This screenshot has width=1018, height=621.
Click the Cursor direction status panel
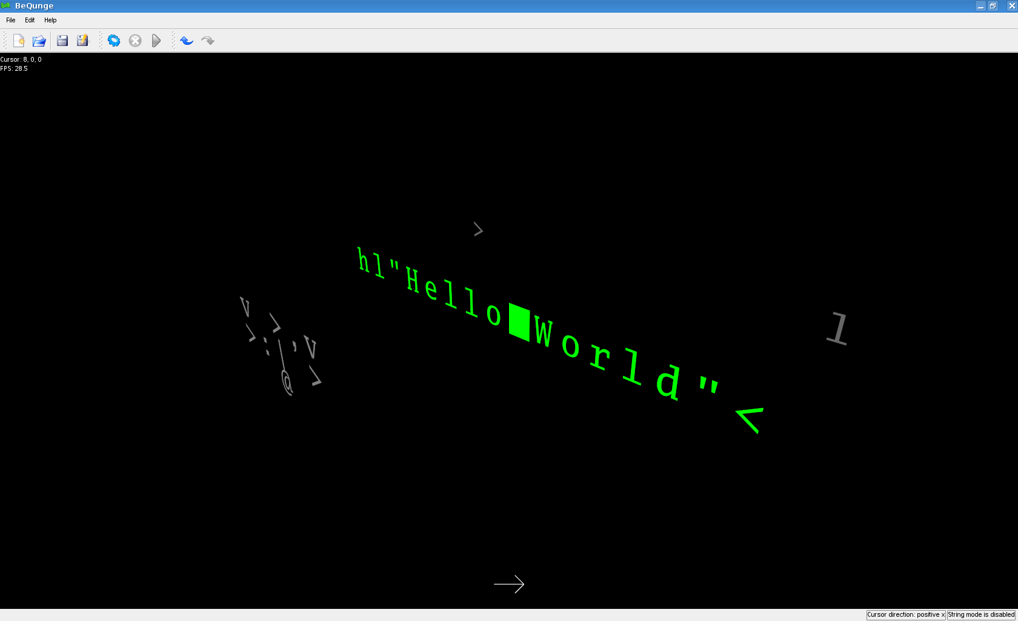click(x=906, y=614)
